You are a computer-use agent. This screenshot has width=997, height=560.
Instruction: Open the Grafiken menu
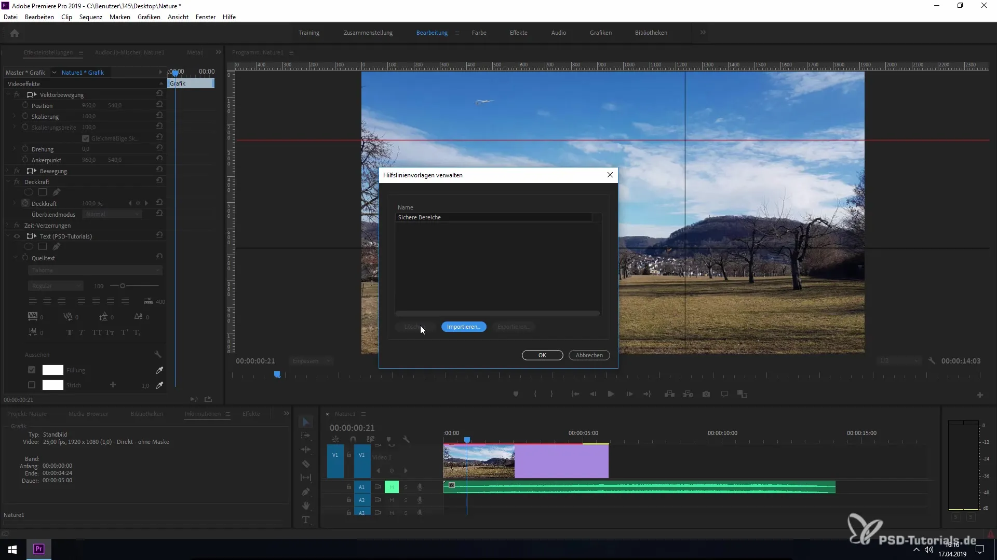click(x=149, y=17)
